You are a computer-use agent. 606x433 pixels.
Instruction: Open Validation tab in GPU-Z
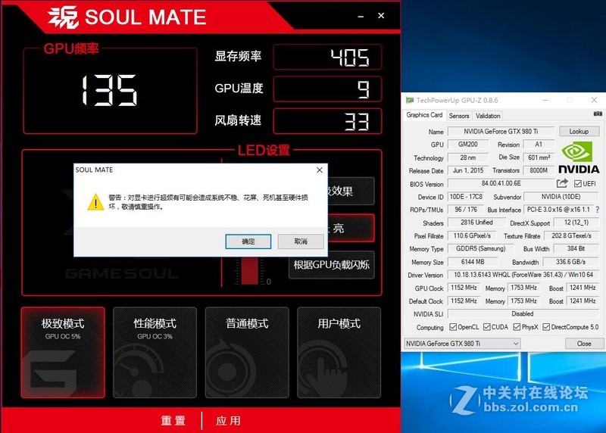click(x=488, y=116)
